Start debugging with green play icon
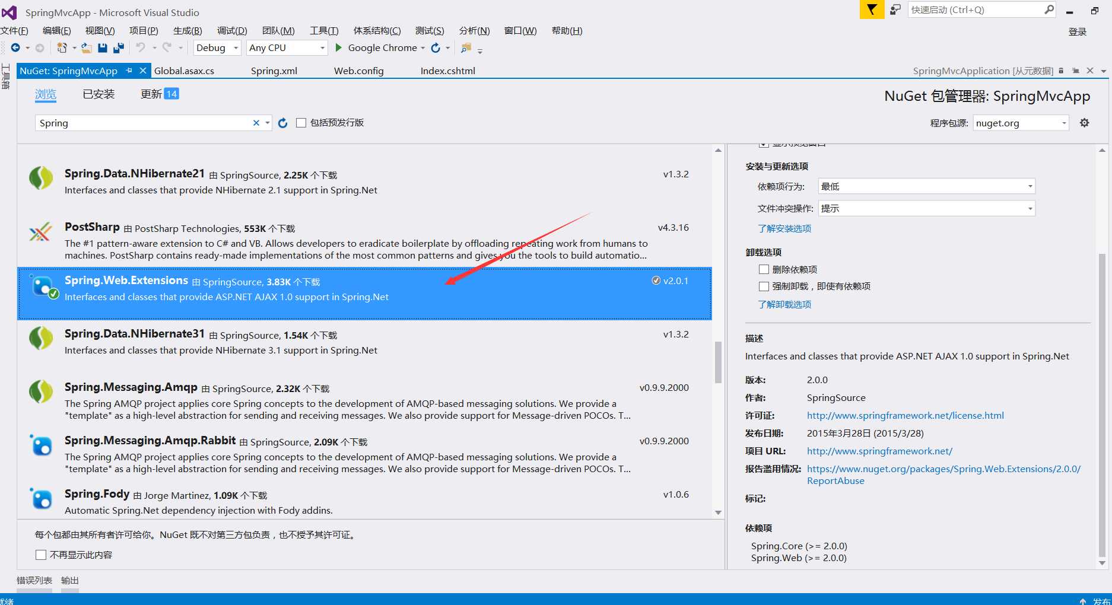1112x605 pixels. tap(339, 47)
